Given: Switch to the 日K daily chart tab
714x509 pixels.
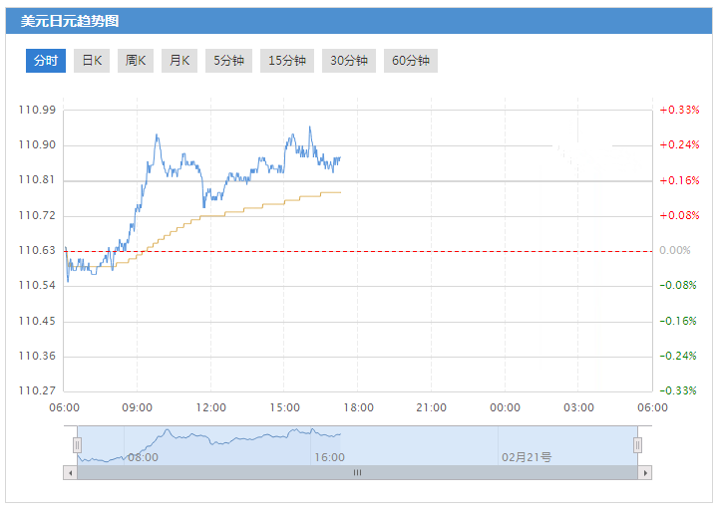Looking at the screenshot, I should click(x=92, y=61).
